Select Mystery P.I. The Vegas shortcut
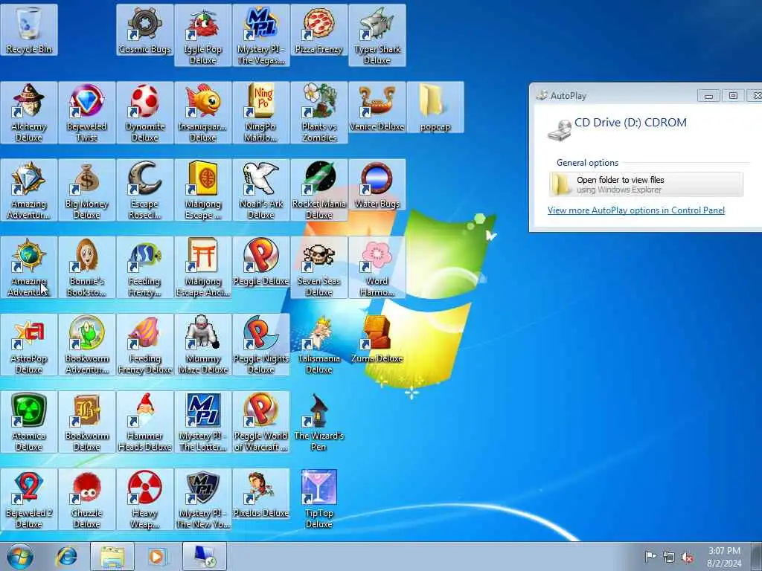This screenshot has height=571, width=762. (x=261, y=36)
